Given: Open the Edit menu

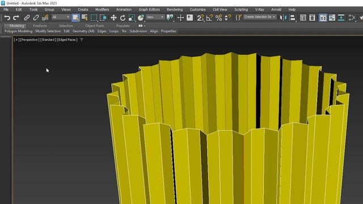Looking at the screenshot, I should coord(19,10).
